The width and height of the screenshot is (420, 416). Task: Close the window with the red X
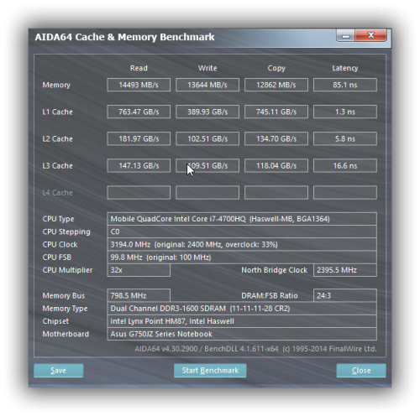click(370, 35)
